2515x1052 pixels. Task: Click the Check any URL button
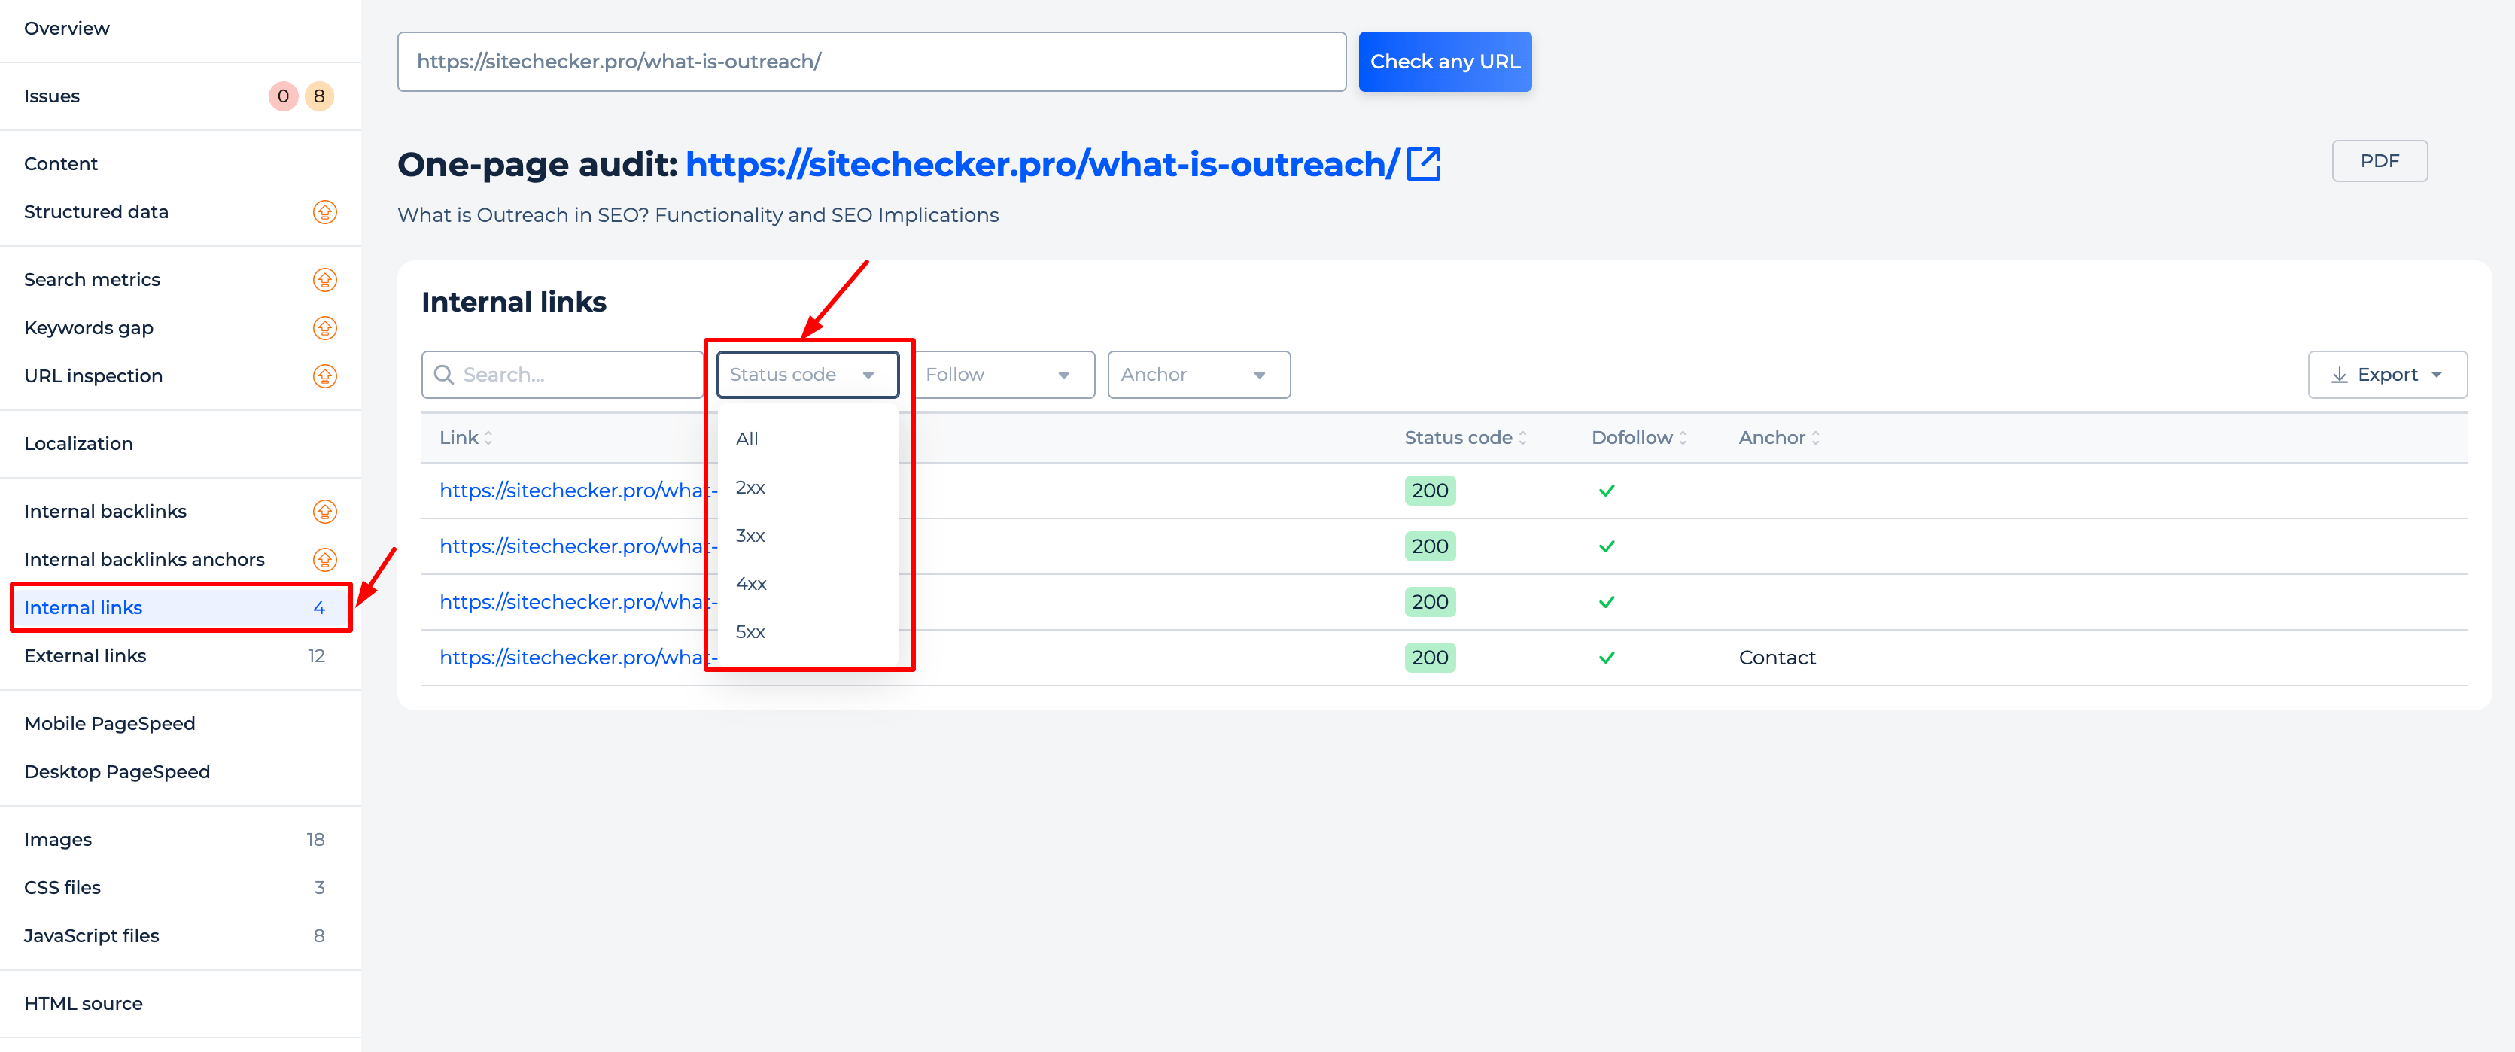pos(1445,62)
